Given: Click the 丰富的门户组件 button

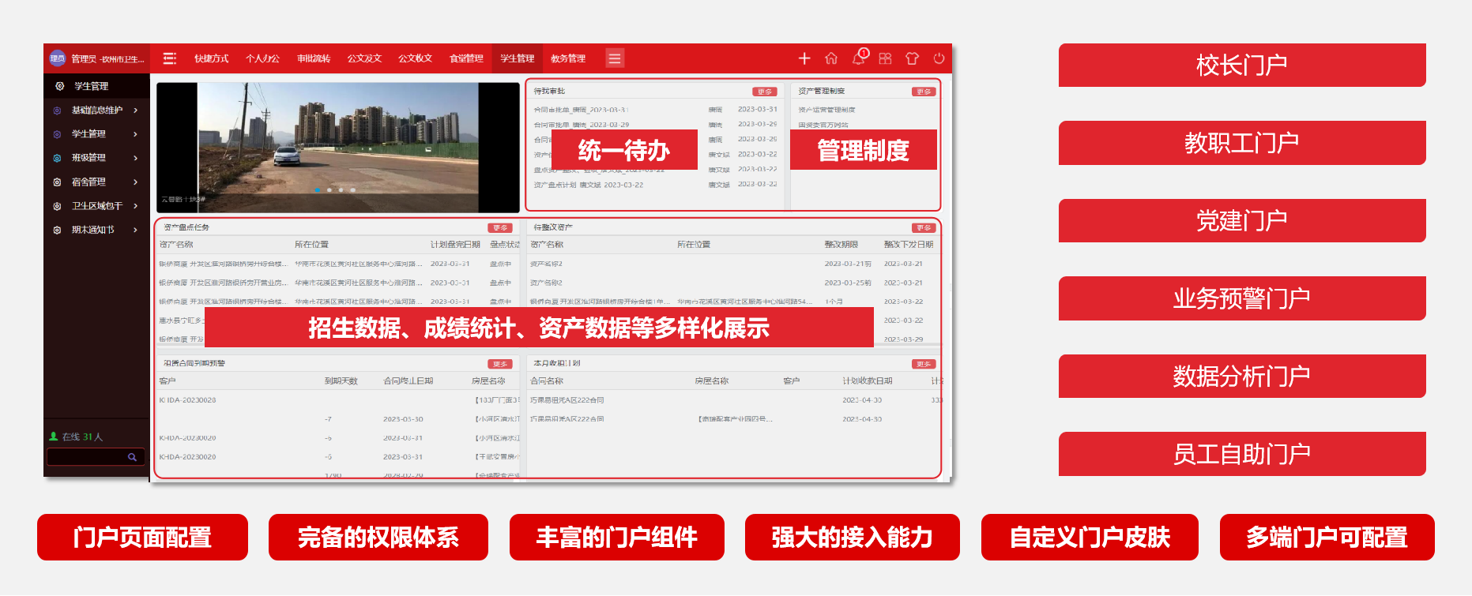Looking at the screenshot, I should pos(617,538).
